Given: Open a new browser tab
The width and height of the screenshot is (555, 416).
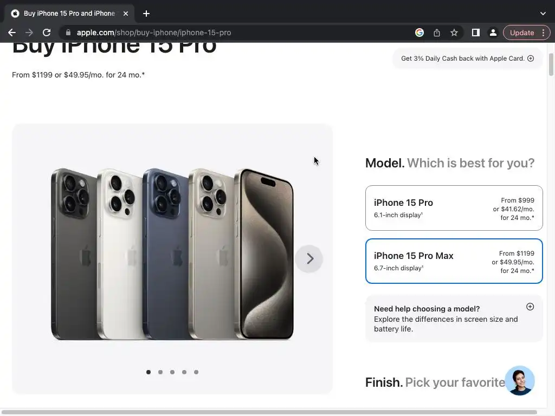Looking at the screenshot, I should (x=146, y=14).
